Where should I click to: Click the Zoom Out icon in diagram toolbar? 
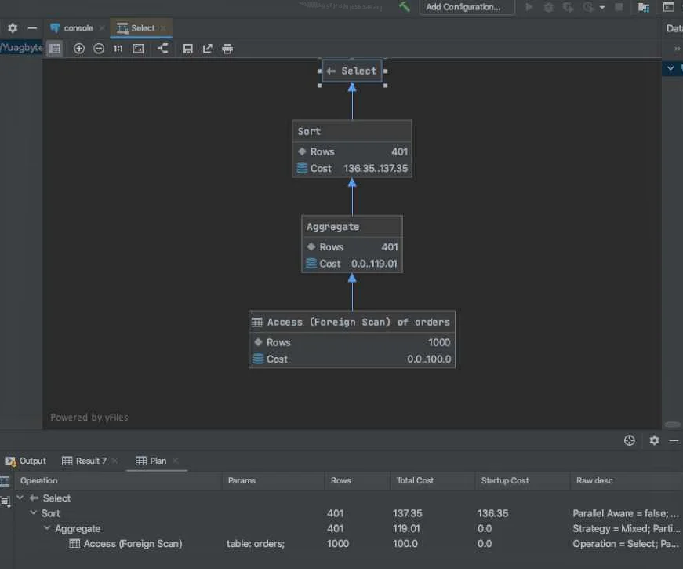tap(99, 49)
